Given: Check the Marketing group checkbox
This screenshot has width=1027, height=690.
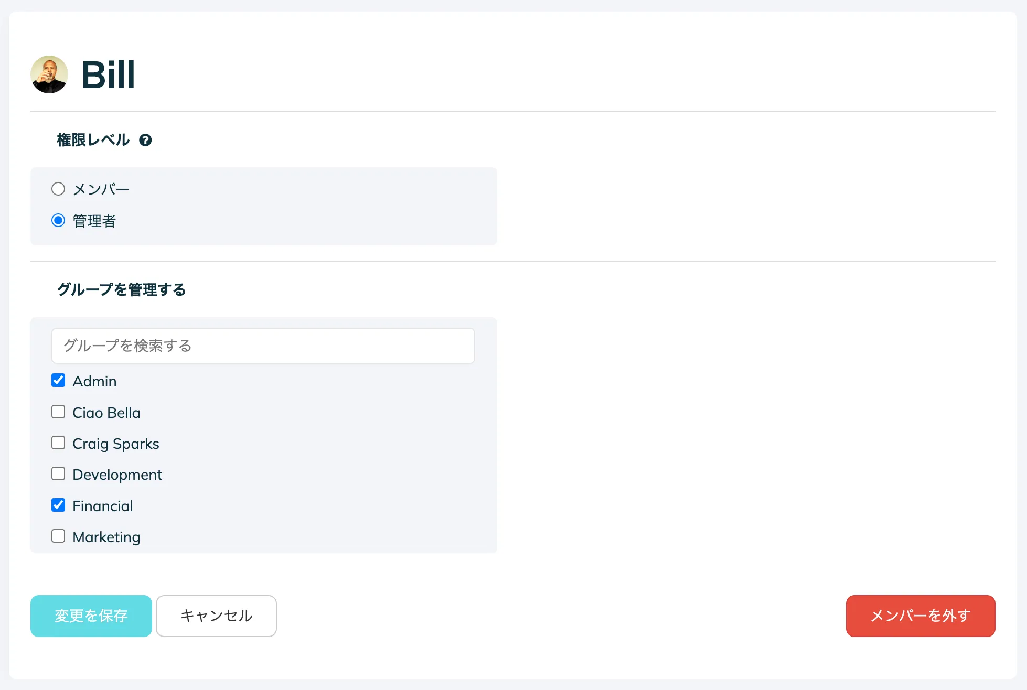Looking at the screenshot, I should click(58, 536).
